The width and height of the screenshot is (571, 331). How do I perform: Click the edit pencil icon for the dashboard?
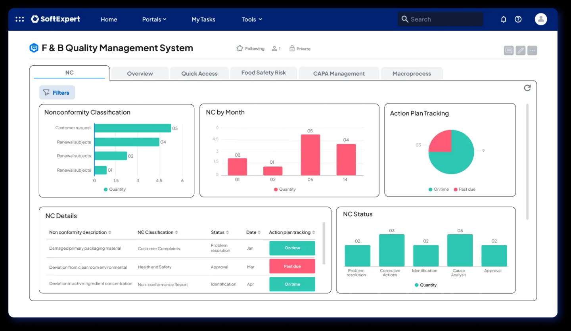point(520,50)
